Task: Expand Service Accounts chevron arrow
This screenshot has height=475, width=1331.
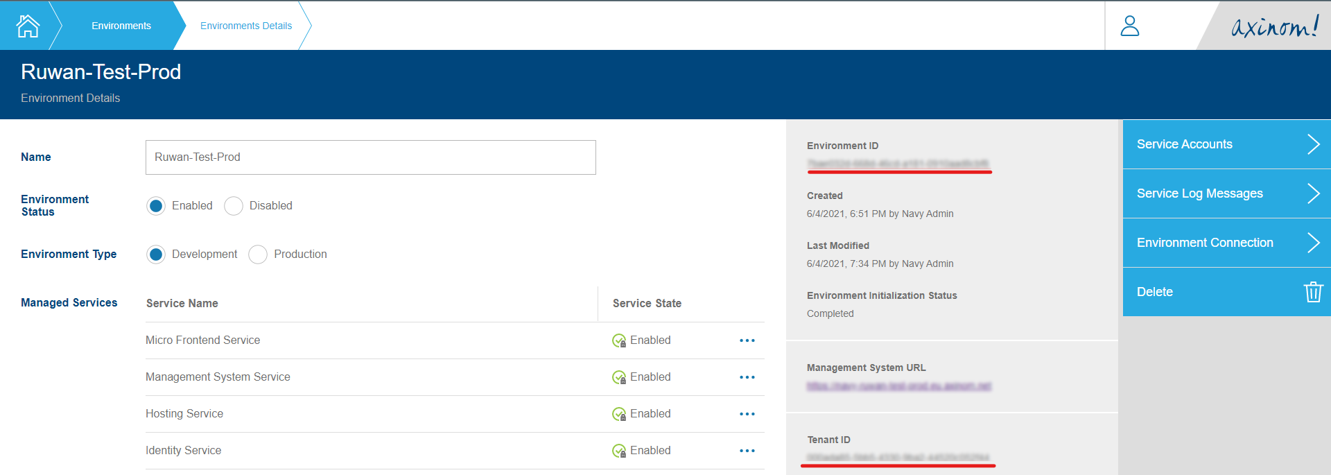Action: coord(1312,144)
